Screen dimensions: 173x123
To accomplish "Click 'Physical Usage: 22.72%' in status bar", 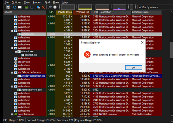I will 88,120.
